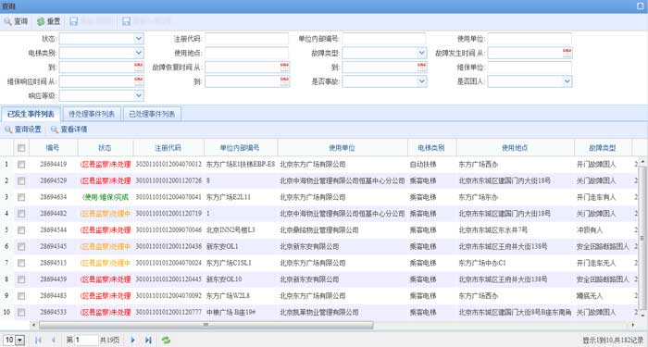Image resolution: width=648 pixels, height=347 pixels.
Task: Click vertical scrollbar of the table
Action: (642, 238)
